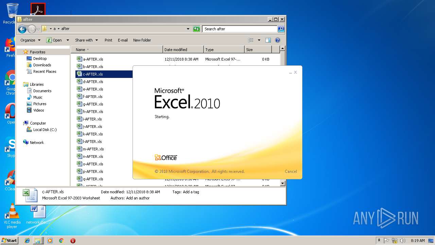Open Chrome from the taskbar
Image resolution: width=435 pixels, height=245 pixels.
coord(61,241)
